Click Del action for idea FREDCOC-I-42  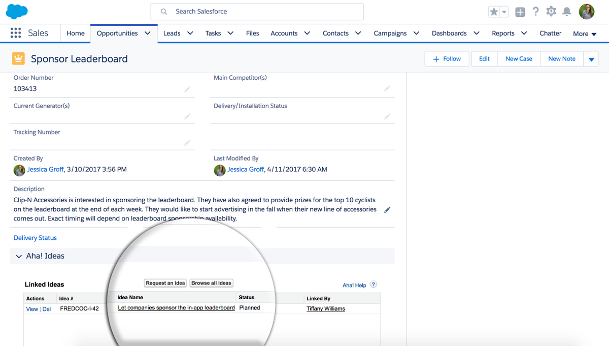click(x=46, y=309)
